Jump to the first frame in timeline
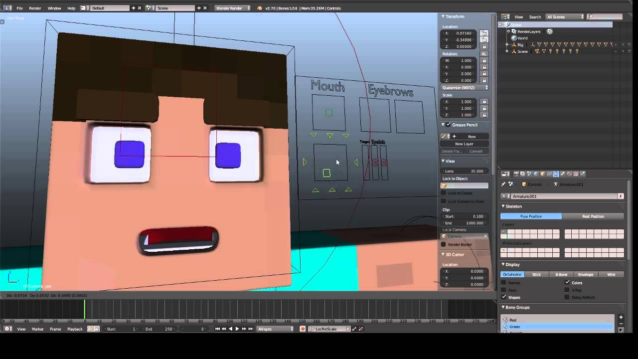Screen dimensions: 638x359 217,329
